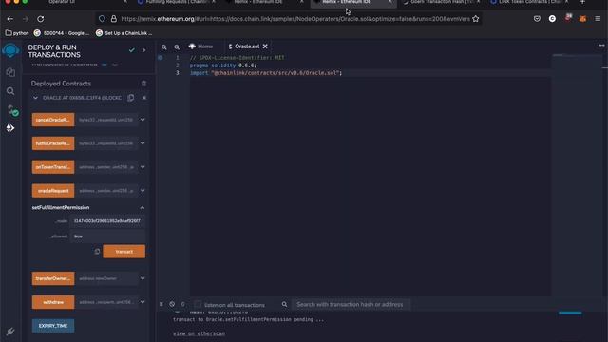
Task: Reload the page with browser refresh icon
Action: (x=41, y=19)
